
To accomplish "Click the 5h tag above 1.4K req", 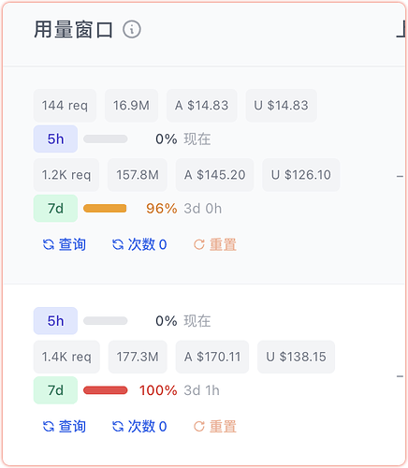I will point(55,321).
